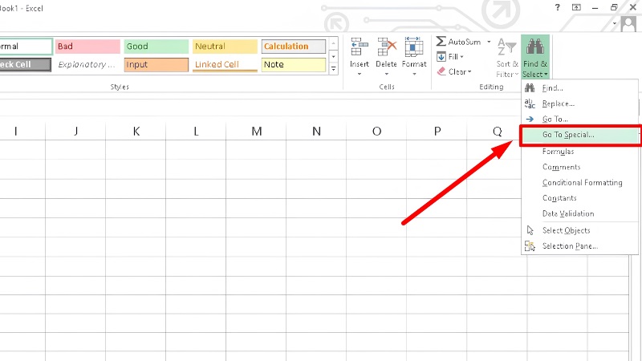Click the Insert cells icon

tap(359, 47)
